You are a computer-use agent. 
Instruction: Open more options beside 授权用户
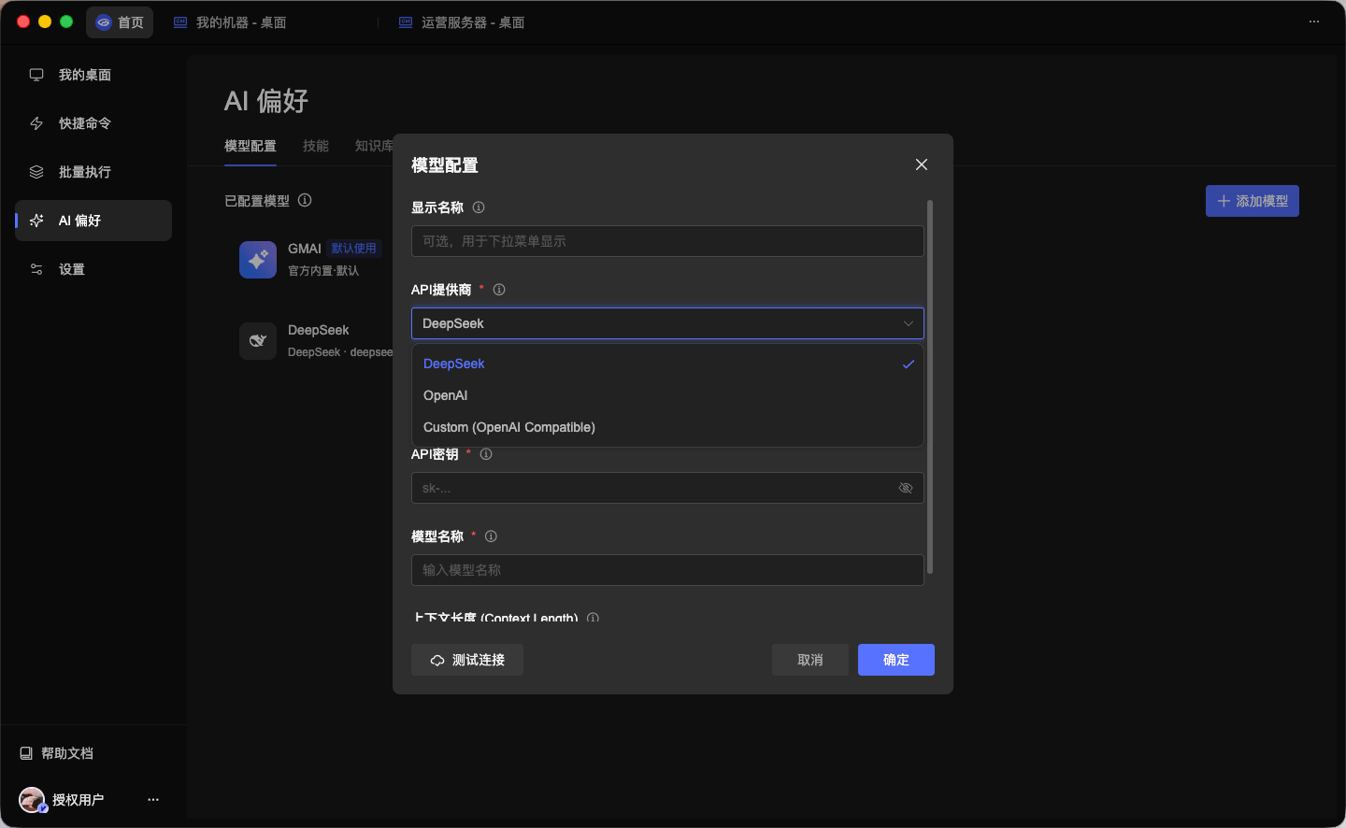tap(153, 800)
